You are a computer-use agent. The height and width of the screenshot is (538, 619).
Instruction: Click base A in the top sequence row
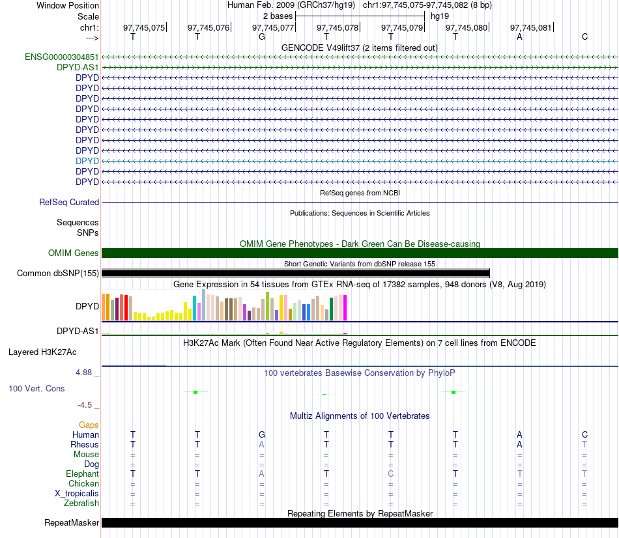(x=519, y=36)
